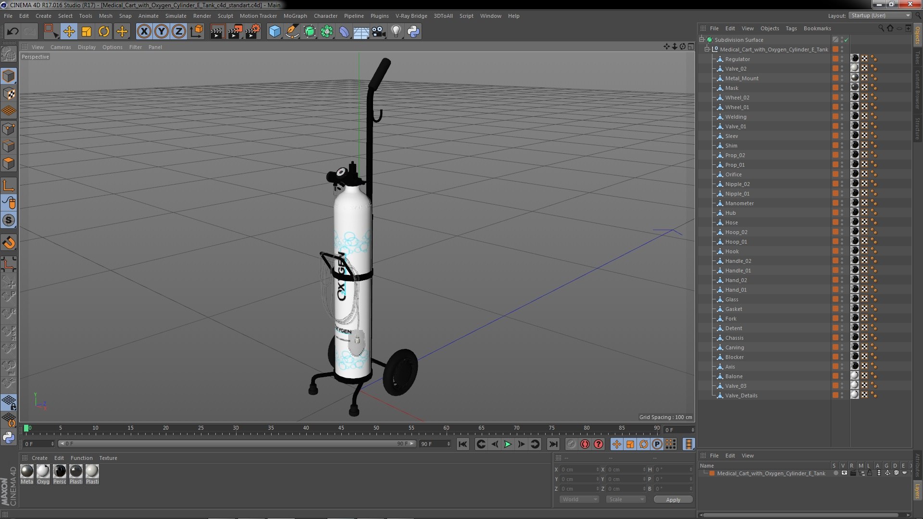
Task: Toggle Subdivision Surface enable checkmark
Action: tap(847, 40)
